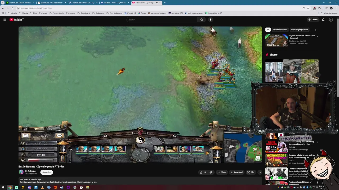Go back in browser history
This screenshot has height=190, width=339.
[3, 8]
